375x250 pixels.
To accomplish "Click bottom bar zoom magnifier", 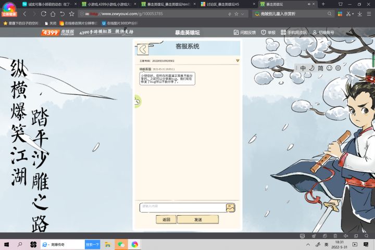I will click(x=366, y=236).
